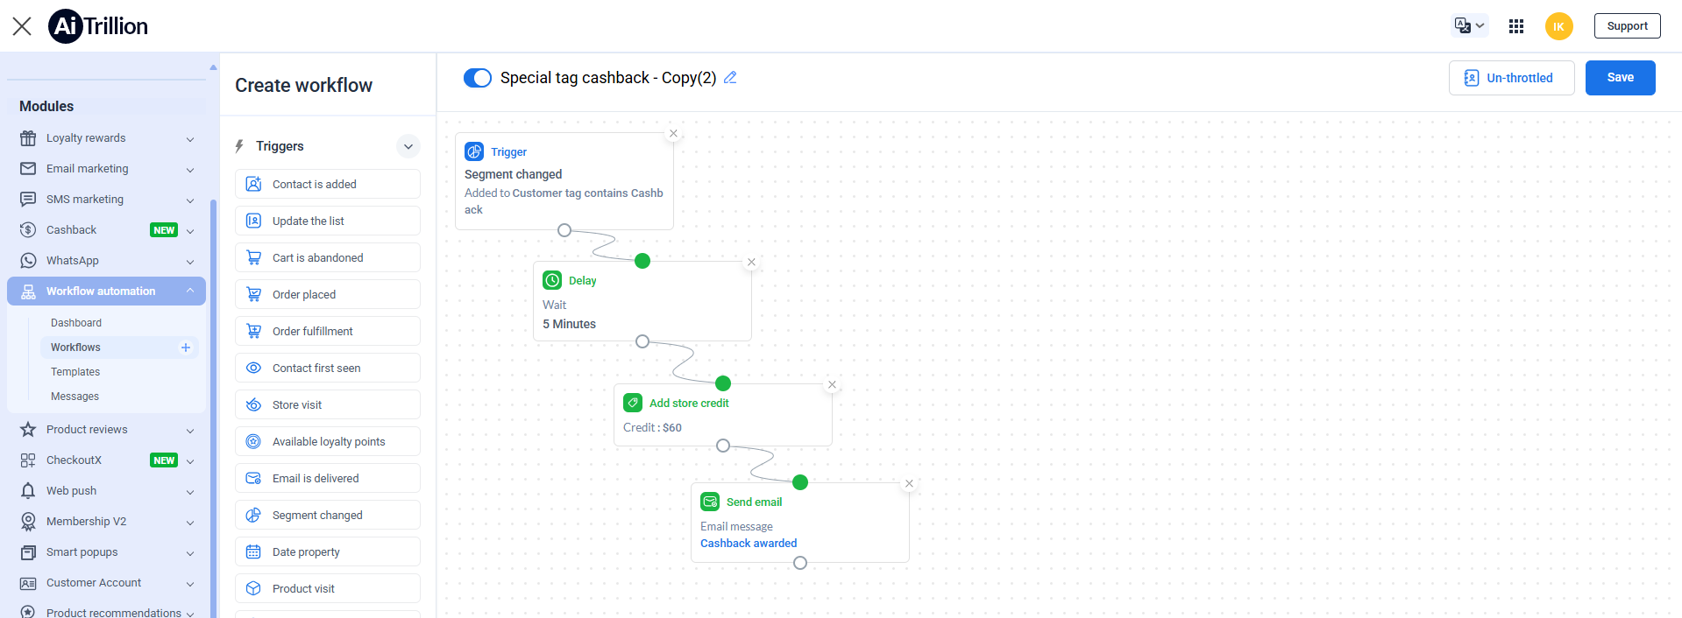Screen dimensions: 1682x618
Task: Open the Membership V2 module
Action: click(x=106, y=522)
